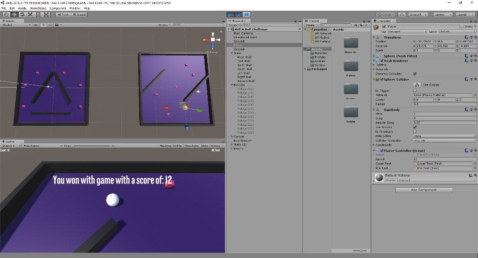This screenshot has width=478, height=258.
Task: Toggle Sphere Collider enabled checkbox
Action: [382, 80]
